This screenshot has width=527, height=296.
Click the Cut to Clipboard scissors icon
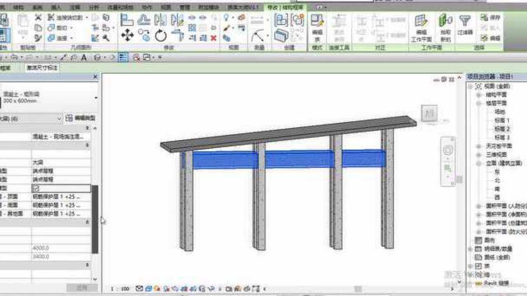click(x=38, y=17)
